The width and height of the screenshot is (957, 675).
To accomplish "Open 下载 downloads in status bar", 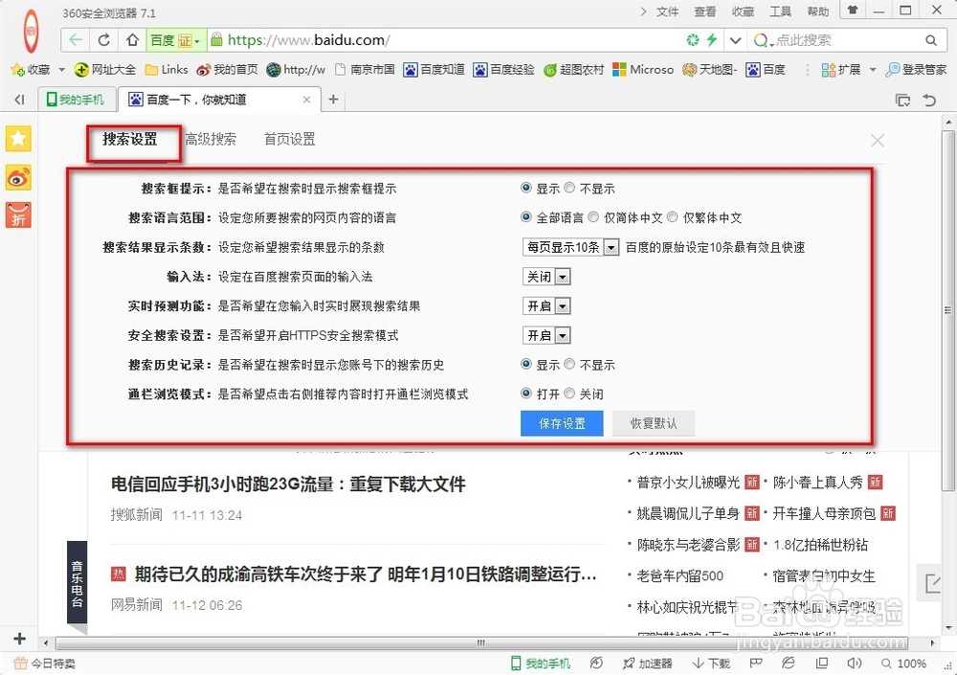I will 712,664.
